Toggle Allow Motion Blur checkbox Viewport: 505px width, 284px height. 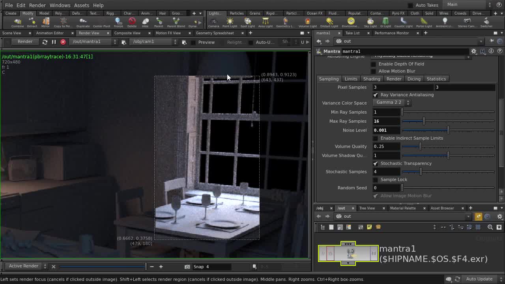(374, 71)
